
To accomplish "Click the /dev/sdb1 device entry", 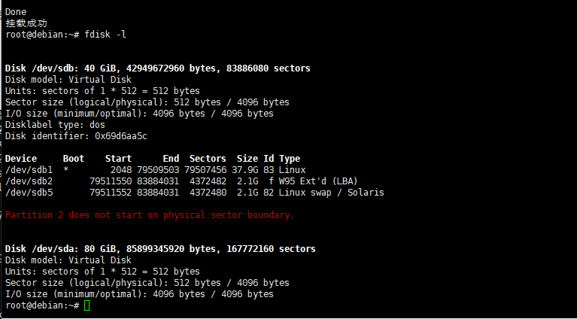I will coord(29,170).
